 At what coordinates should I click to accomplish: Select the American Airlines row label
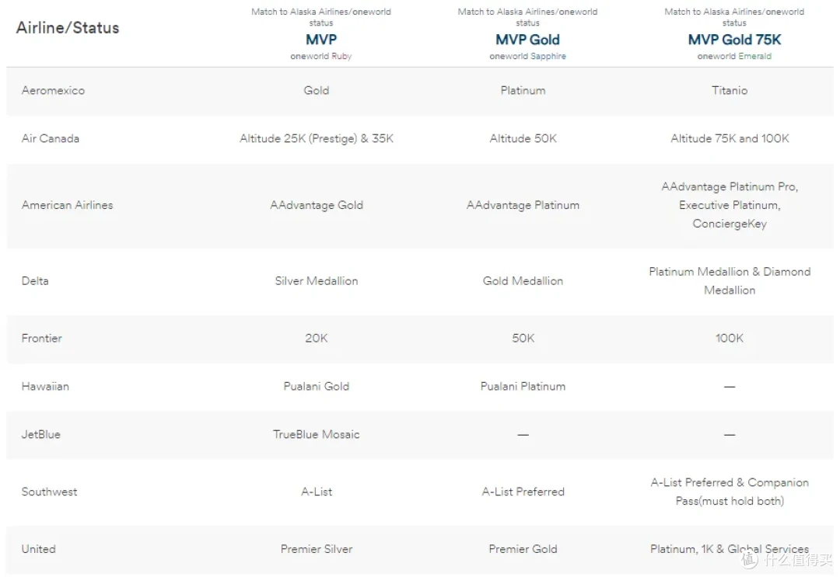pyautogui.click(x=67, y=205)
